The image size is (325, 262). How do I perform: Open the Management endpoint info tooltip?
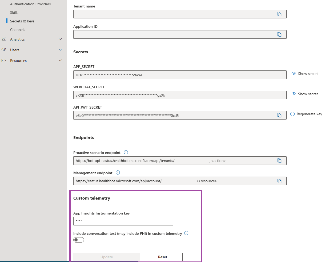(x=118, y=172)
